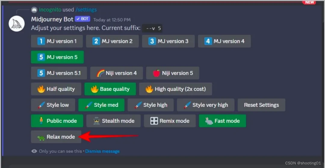Image resolution: width=325 pixels, height=168 pixels.
Task: Click the BOT verified badge
Action: 83,19
